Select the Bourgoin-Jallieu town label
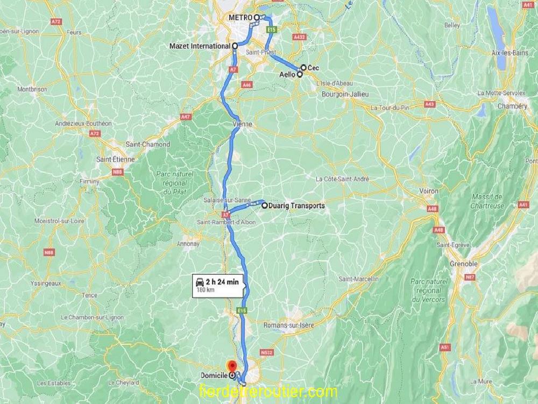Viewport: 538px width, 404px height. coord(345,94)
